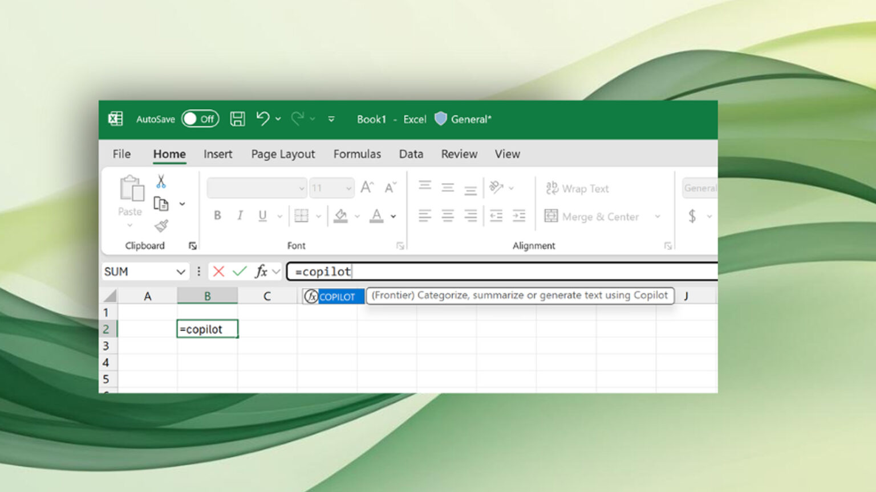This screenshot has height=492, width=876.
Task: Open the Clipboard dialog launcher
Action: [193, 246]
